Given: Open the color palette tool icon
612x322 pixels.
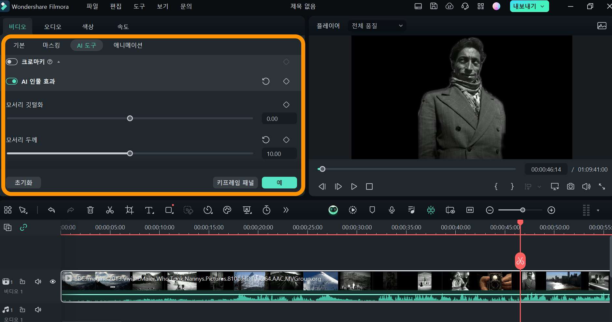Looking at the screenshot, I should 227,210.
